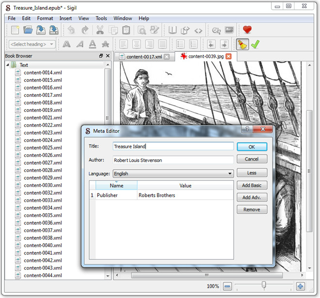The image size is (320, 298).
Task: Float the Book Browser panel
Action: click(101, 56)
